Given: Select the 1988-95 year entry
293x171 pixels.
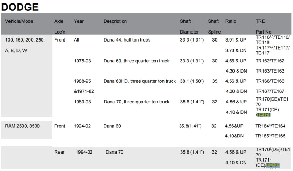Looking at the screenshot, I should [x=82, y=81].
